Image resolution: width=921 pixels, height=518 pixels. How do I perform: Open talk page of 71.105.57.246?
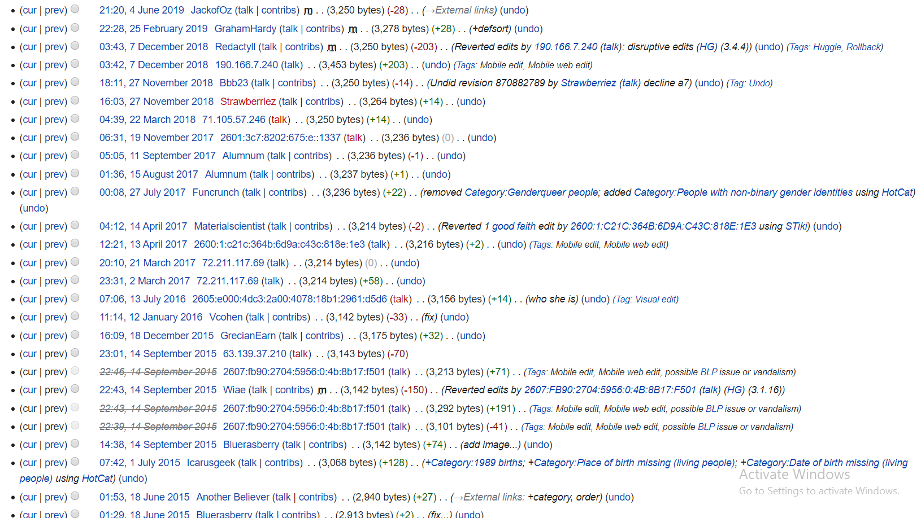(x=279, y=120)
